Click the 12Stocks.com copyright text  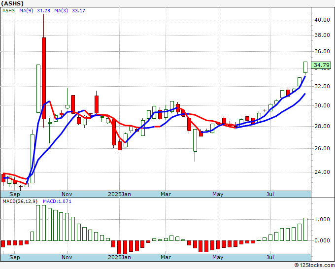(314, 266)
